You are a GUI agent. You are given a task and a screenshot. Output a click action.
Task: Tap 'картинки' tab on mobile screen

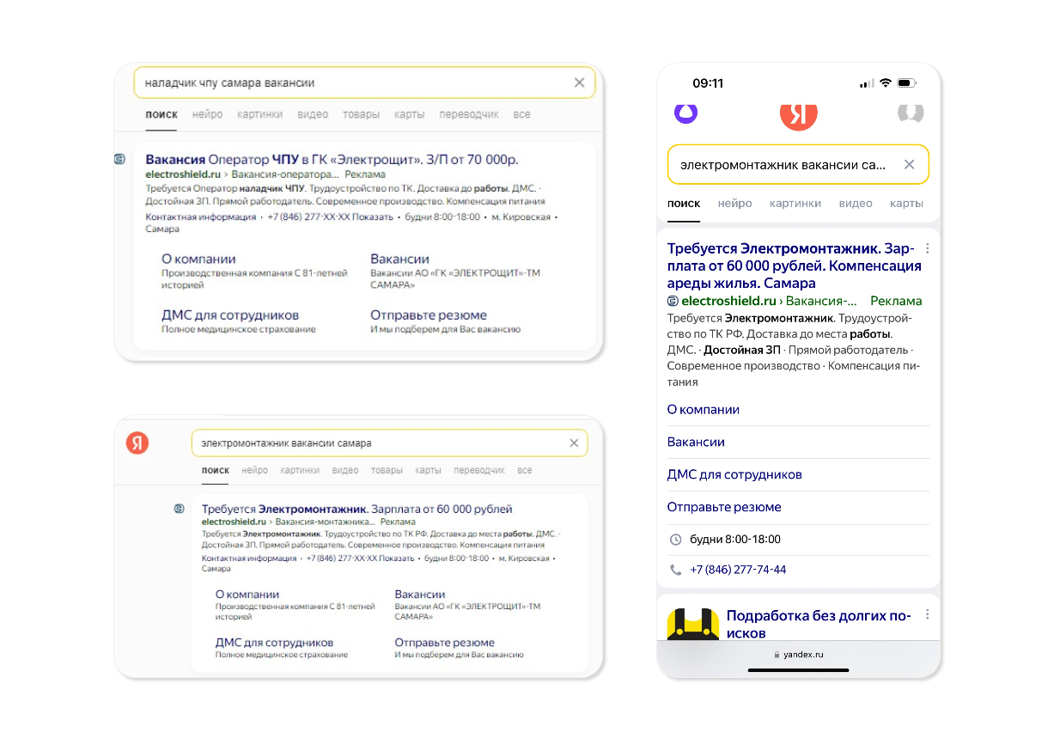(x=795, y=204)
